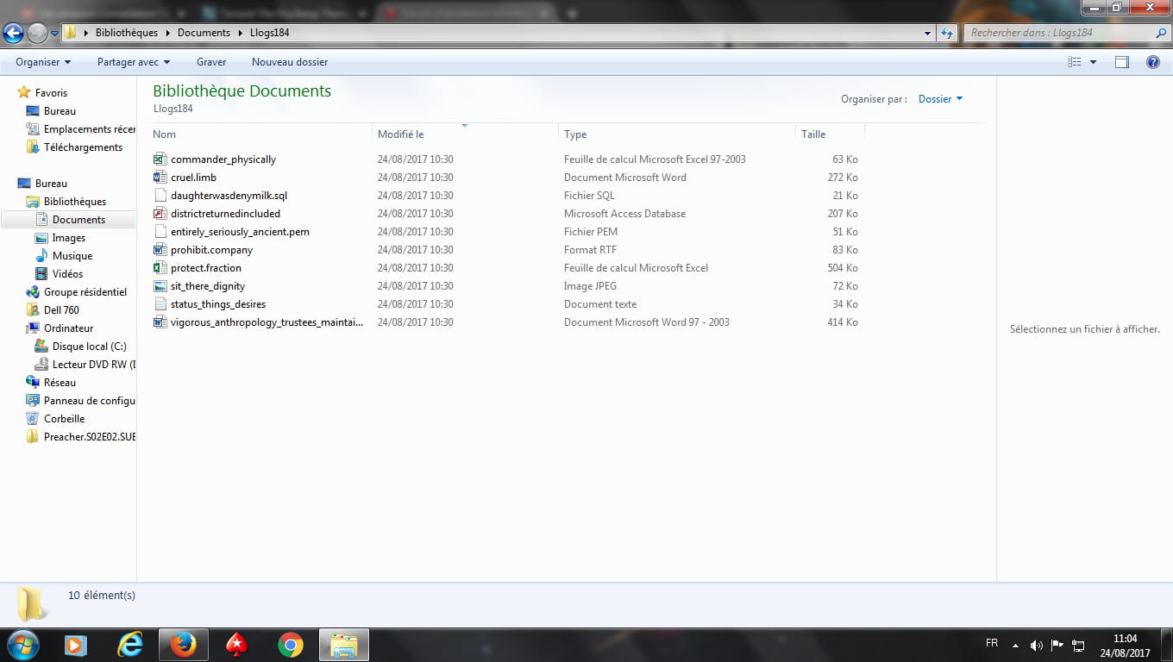Open the address bar history dropdown
1173x662 pixels.
[928, 33]
